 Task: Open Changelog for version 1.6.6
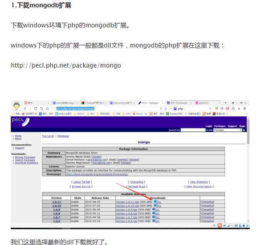207,221
